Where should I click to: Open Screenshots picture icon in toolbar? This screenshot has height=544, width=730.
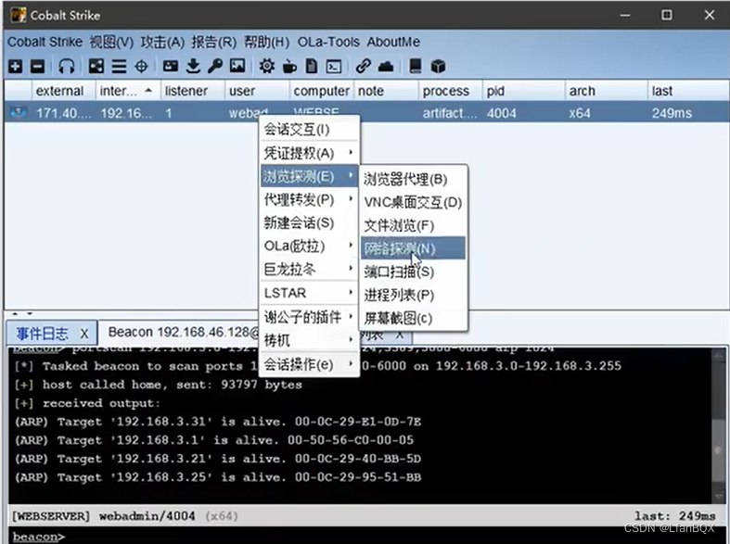pyautogui.click(x=237, y=66)
